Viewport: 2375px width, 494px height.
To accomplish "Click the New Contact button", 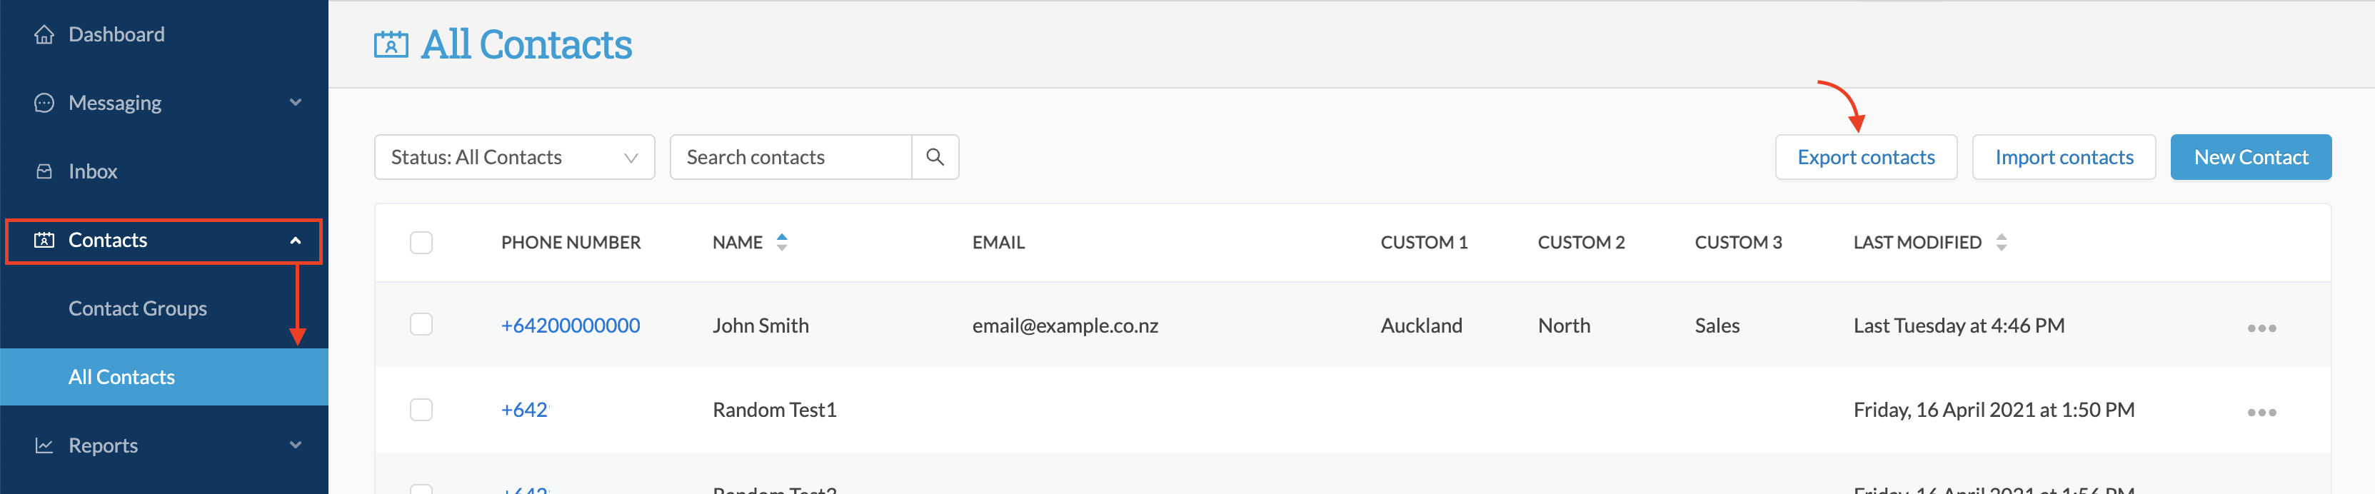I will tap(2251, 158).
